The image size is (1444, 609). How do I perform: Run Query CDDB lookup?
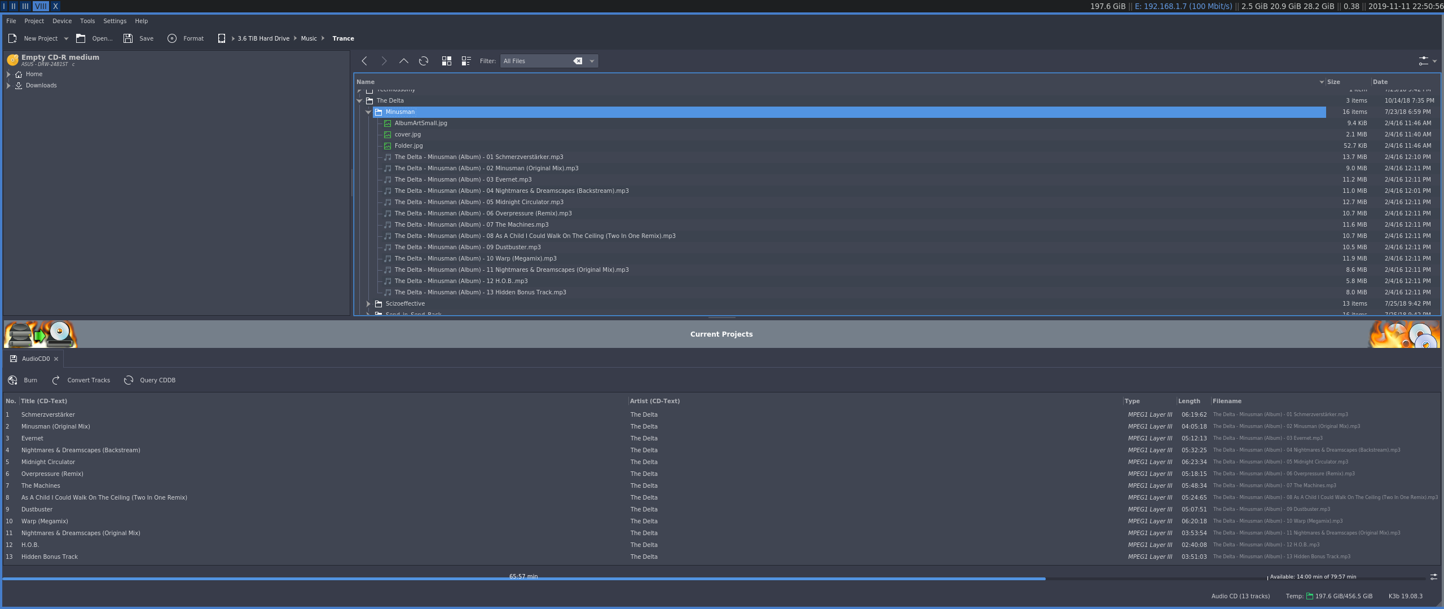tap(149, 380)
